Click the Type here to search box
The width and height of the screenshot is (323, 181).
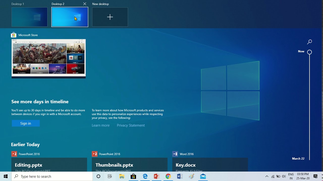(52, 176)
